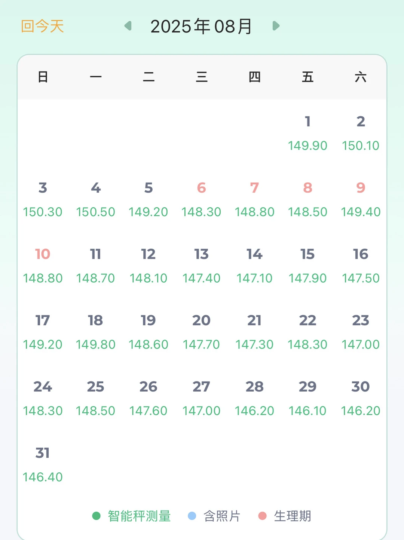The width and height of the screenshot is (404, 540).
Task: Open the 147.60 record on day 26
Action: 148,411
